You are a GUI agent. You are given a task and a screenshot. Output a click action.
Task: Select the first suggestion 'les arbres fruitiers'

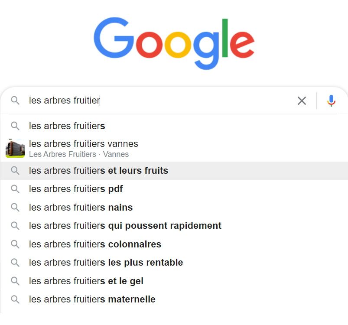click(x=67, y=126)
